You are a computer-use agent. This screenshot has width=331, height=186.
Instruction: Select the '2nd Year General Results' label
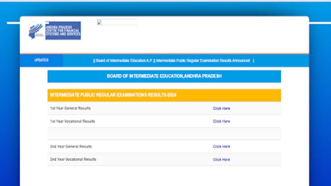click(71, 147)
